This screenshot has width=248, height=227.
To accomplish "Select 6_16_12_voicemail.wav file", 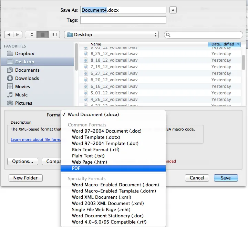I will tap(160, 86).
